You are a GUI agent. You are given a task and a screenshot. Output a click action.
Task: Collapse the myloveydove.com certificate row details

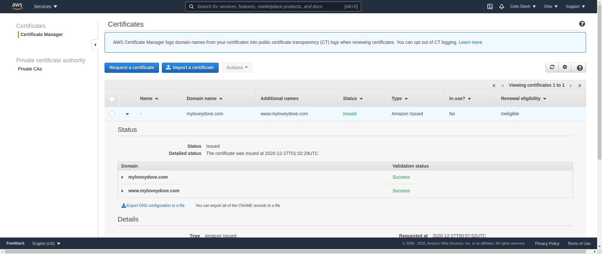127,114
